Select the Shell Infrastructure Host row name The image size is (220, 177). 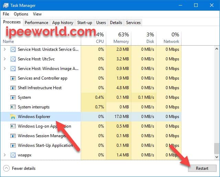click(40, 88)
